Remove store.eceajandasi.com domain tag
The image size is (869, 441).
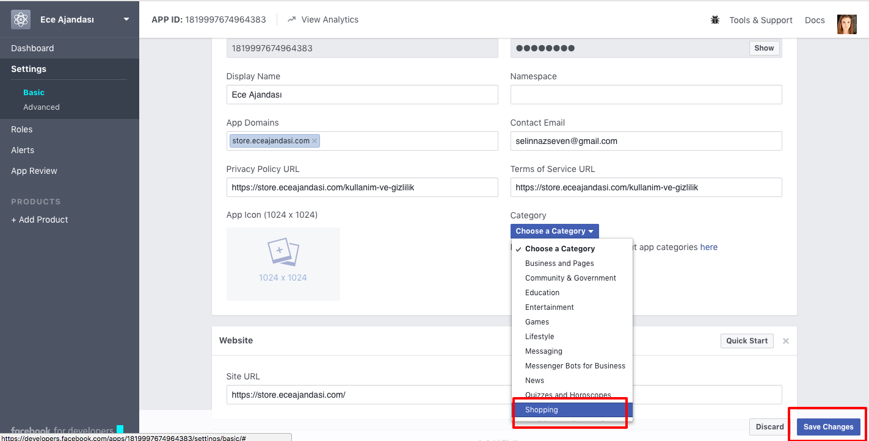click(x=315, y=141)
